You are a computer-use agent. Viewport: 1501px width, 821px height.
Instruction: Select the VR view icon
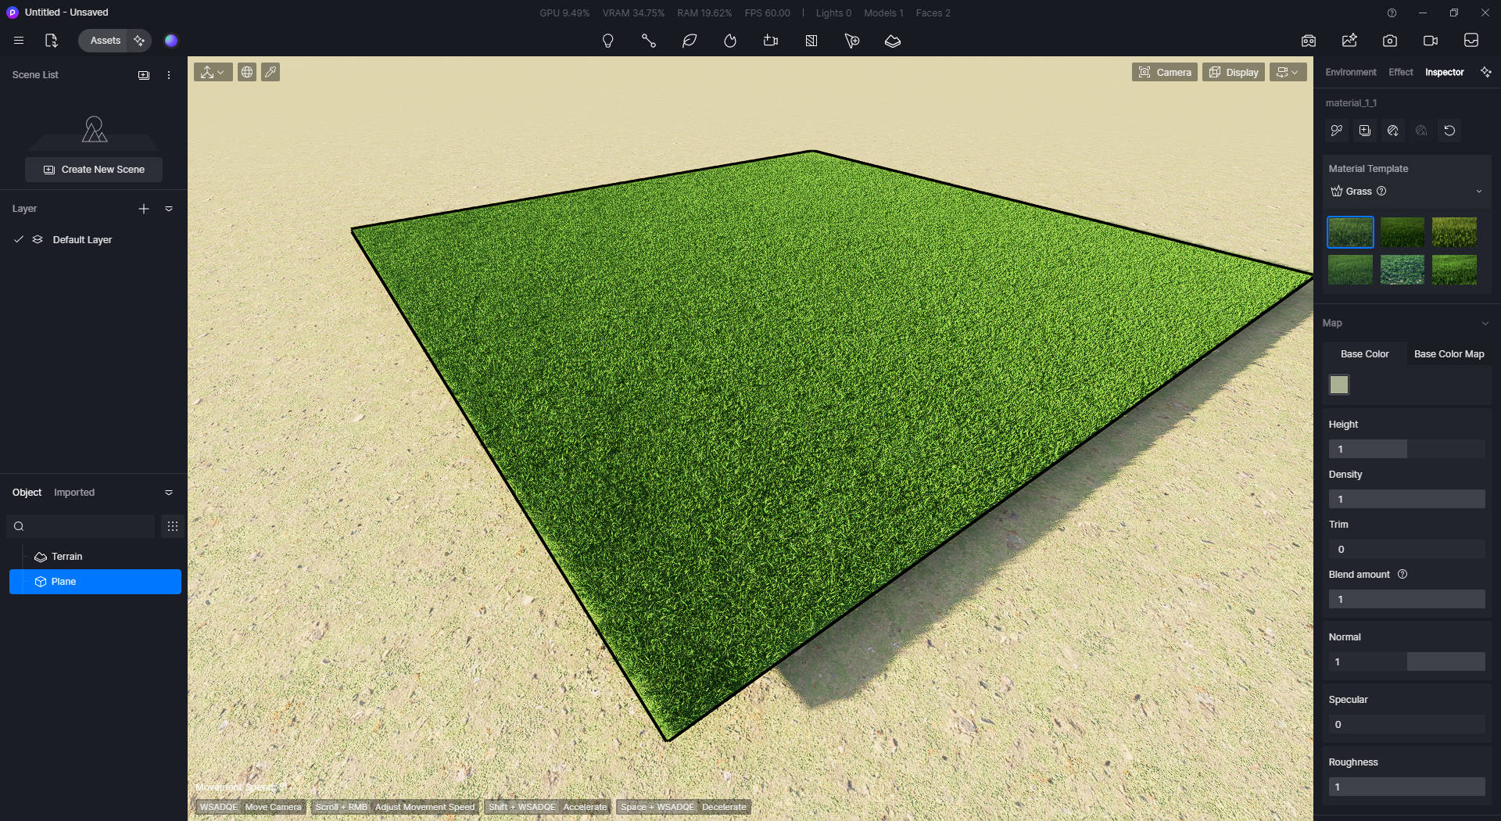[1309, 41]
